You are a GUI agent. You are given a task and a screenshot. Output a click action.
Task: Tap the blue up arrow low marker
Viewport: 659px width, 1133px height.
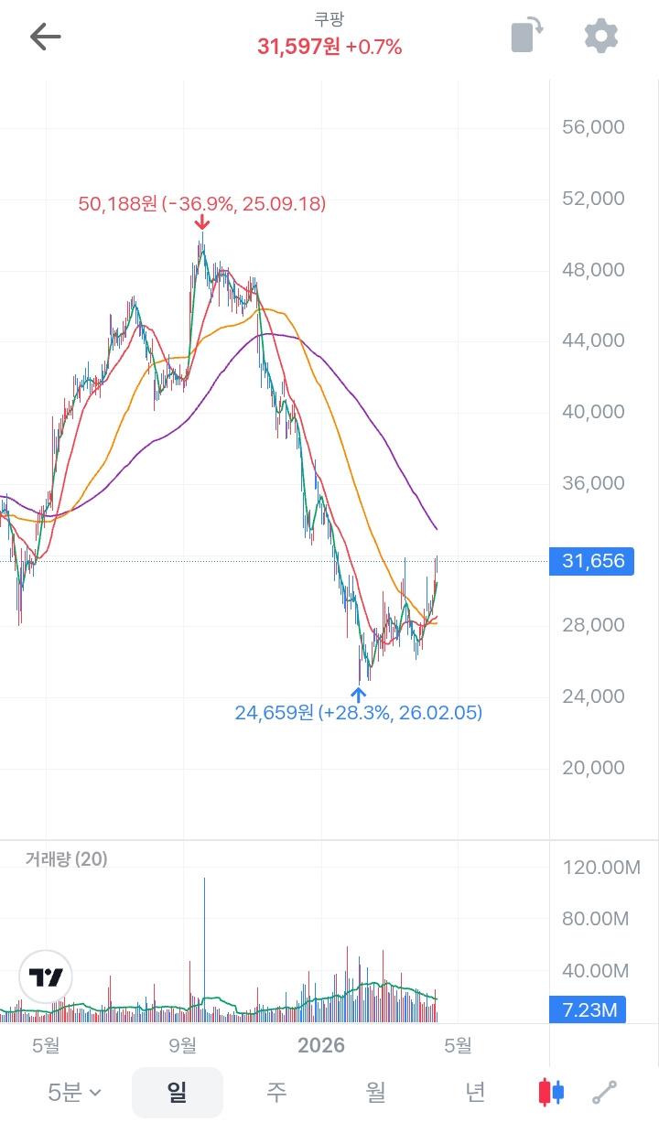(x=359, y=693)
